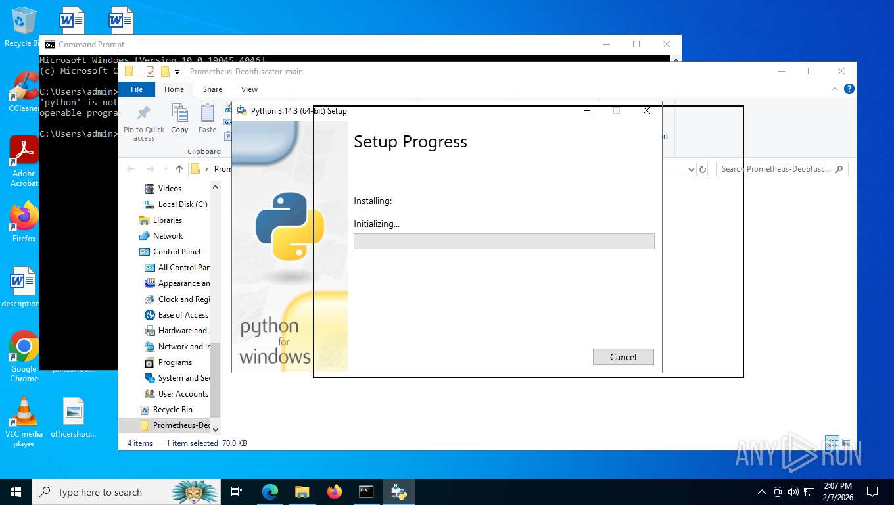The height and width of the screenshot is (505, 894).
Task: Switch Explorer to large icons view
Action: [847, 443]
